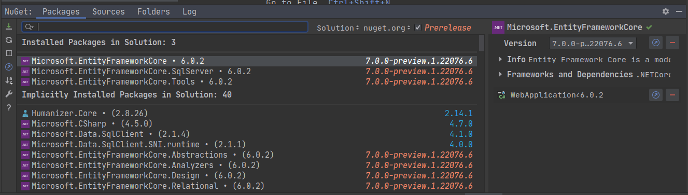Open the Solution scope dropdown
This screenshot has height=195, width=688.
click(x=338, y=28)
